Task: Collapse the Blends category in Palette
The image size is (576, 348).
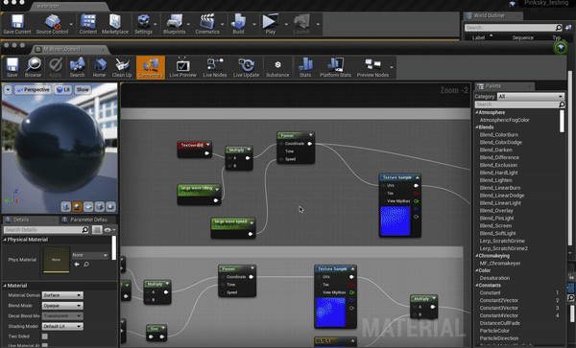Action: pos(477,128)
